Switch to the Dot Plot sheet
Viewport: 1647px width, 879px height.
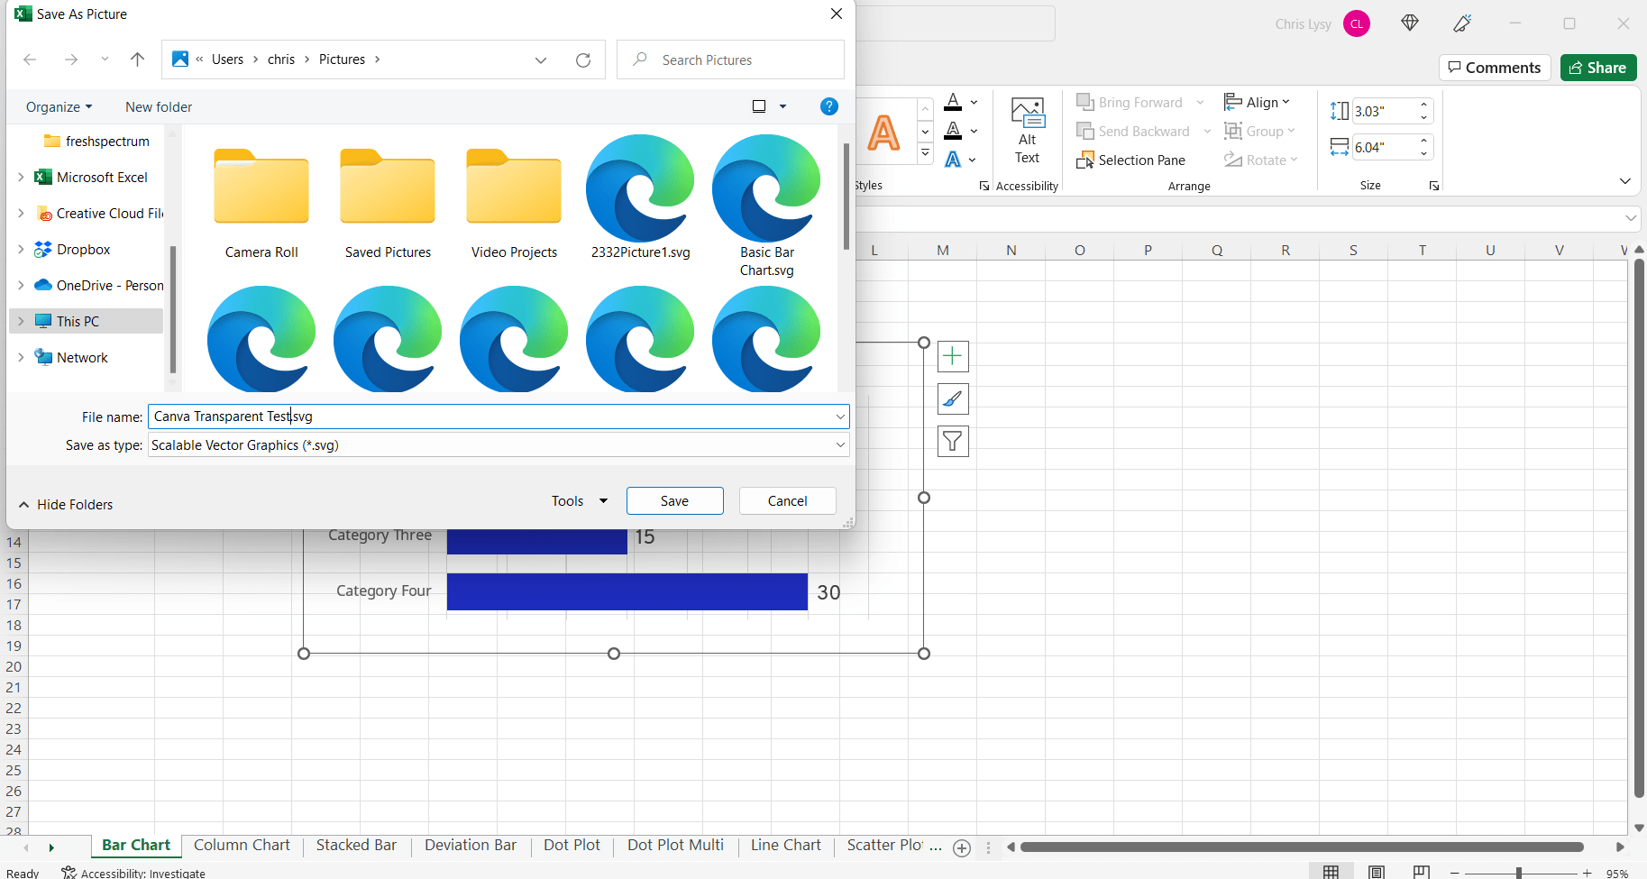(572, 845)
